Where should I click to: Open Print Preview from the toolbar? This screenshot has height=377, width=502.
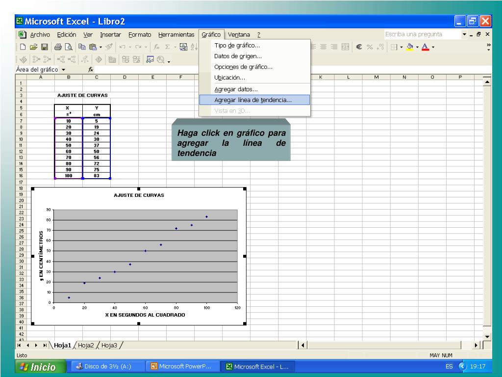[69, 47]
